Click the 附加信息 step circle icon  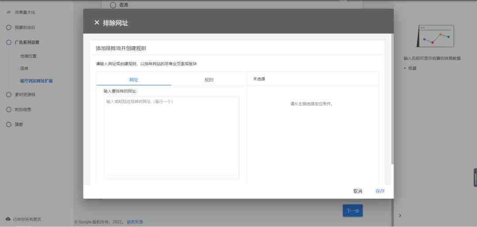pos(9,110)
